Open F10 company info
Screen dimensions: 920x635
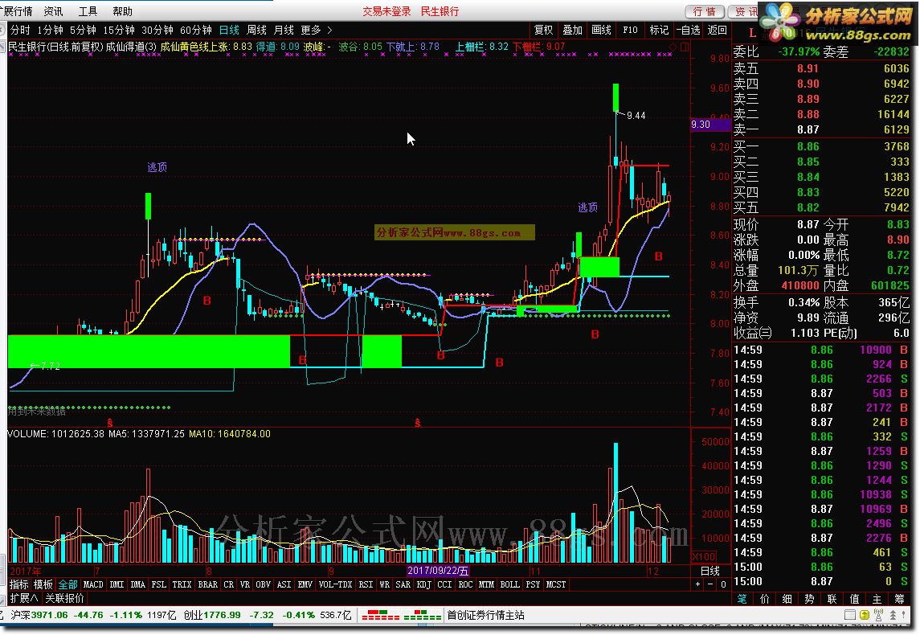(630, 30)
